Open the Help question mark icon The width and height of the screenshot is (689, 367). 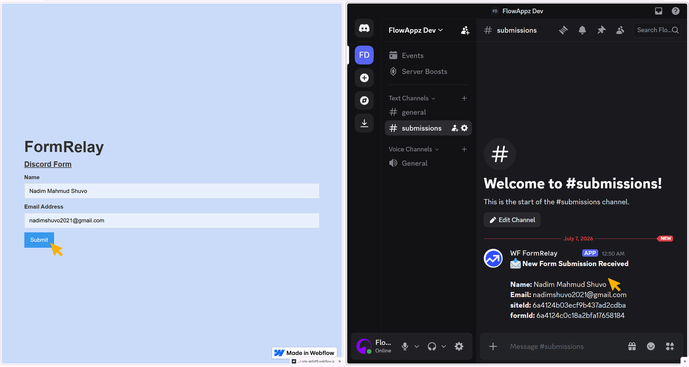[x=676, y=11]
